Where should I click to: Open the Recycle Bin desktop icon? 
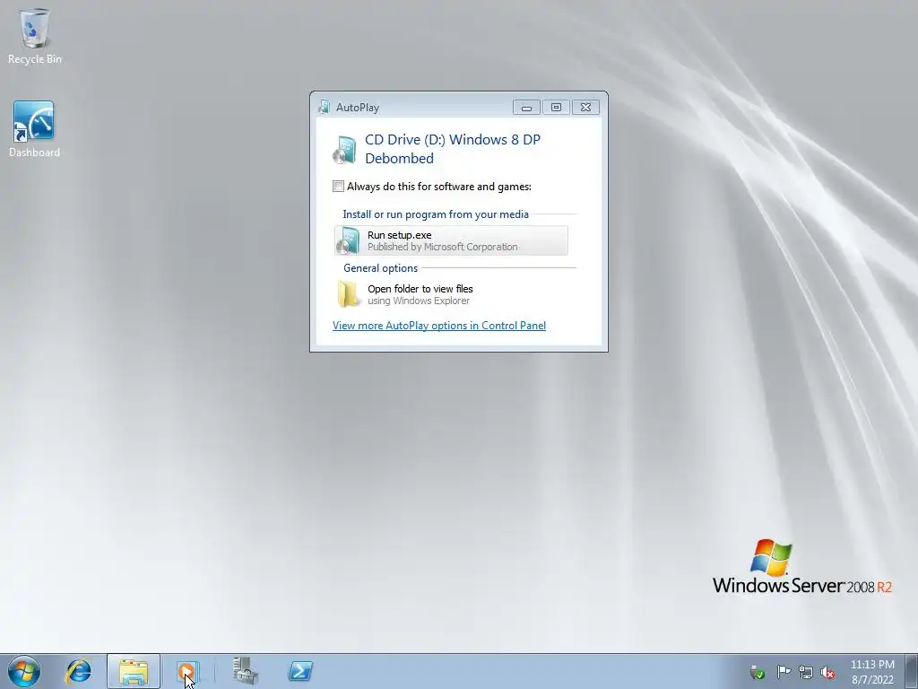(x=35, y=36)
